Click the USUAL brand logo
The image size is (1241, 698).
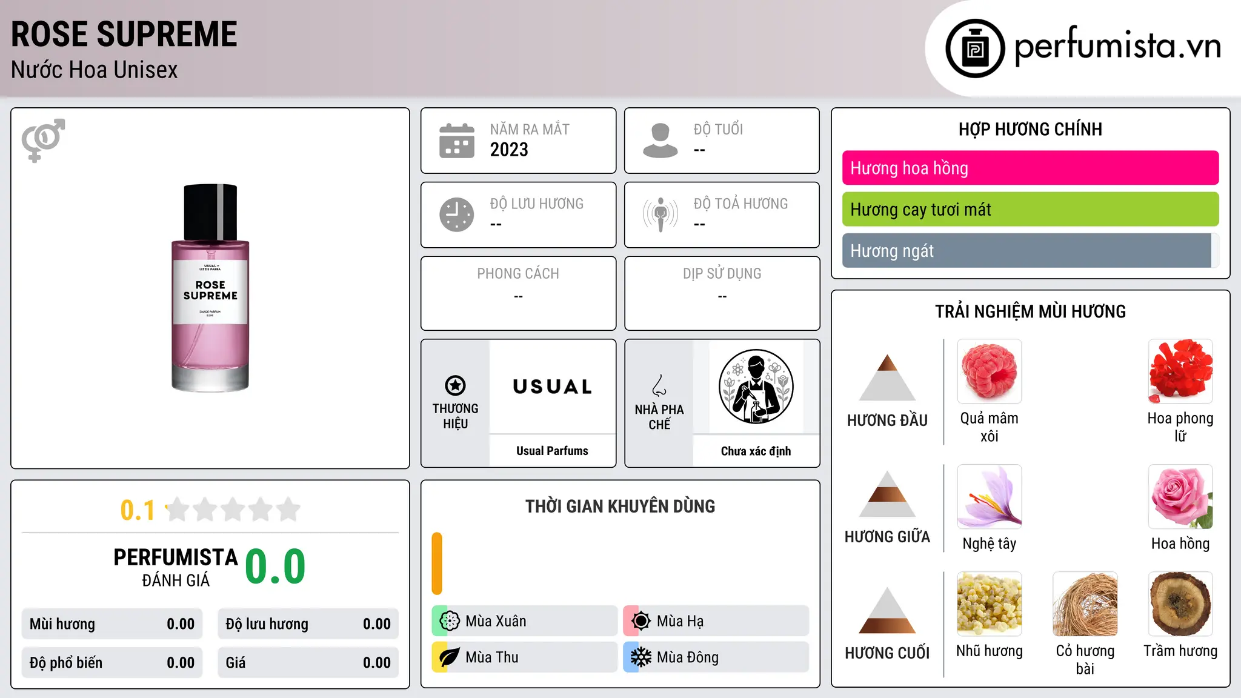(x=552, y=387)
